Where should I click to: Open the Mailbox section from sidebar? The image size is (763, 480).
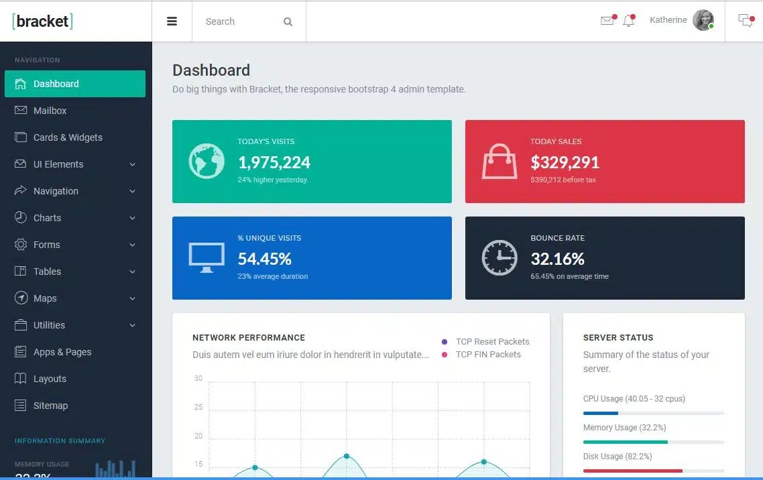(x=50, y=111)
